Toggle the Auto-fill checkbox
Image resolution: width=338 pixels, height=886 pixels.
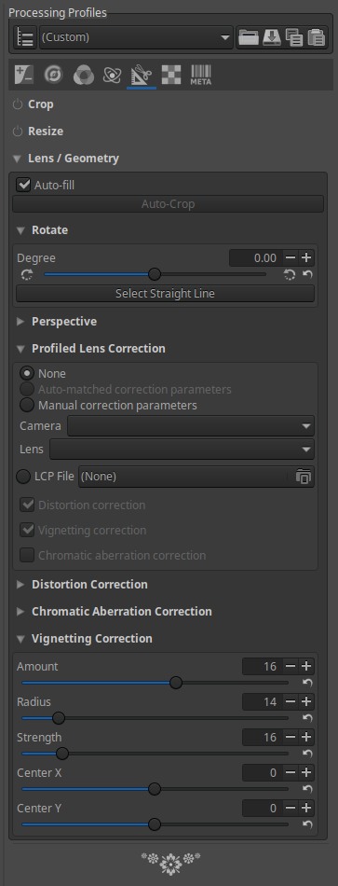[x=24, y=185]
